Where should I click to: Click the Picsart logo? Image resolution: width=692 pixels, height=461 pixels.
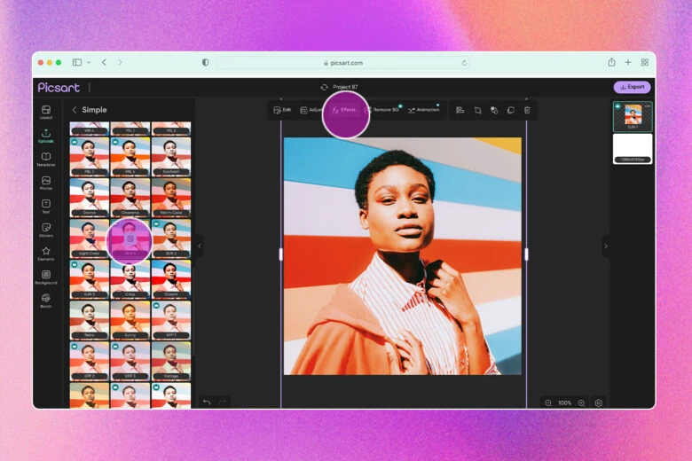[x=59, y=88]
